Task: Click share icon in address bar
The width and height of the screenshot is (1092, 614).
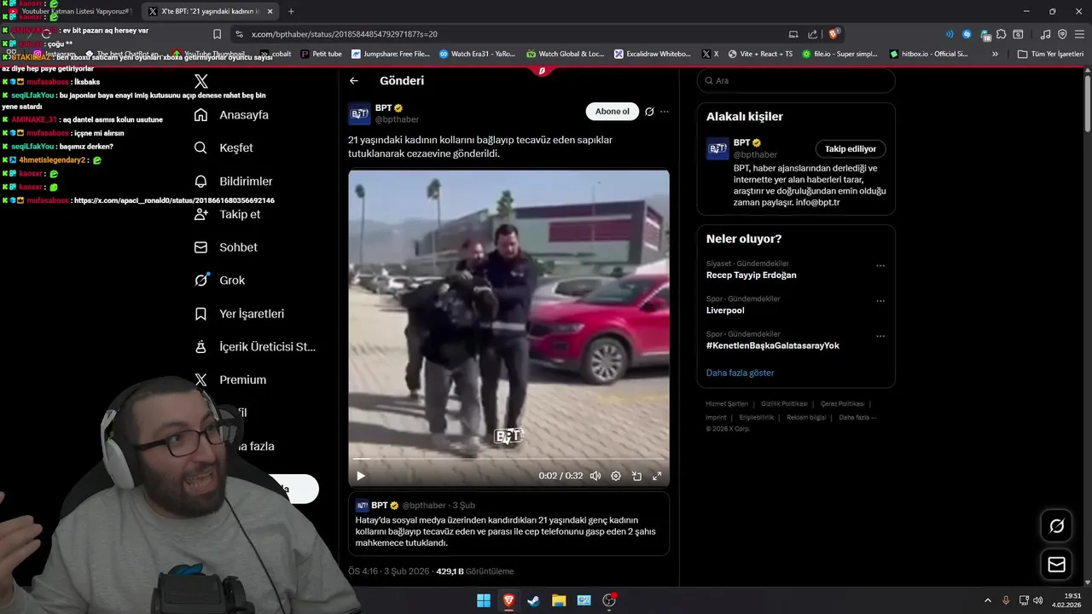Action: (814, 34)
